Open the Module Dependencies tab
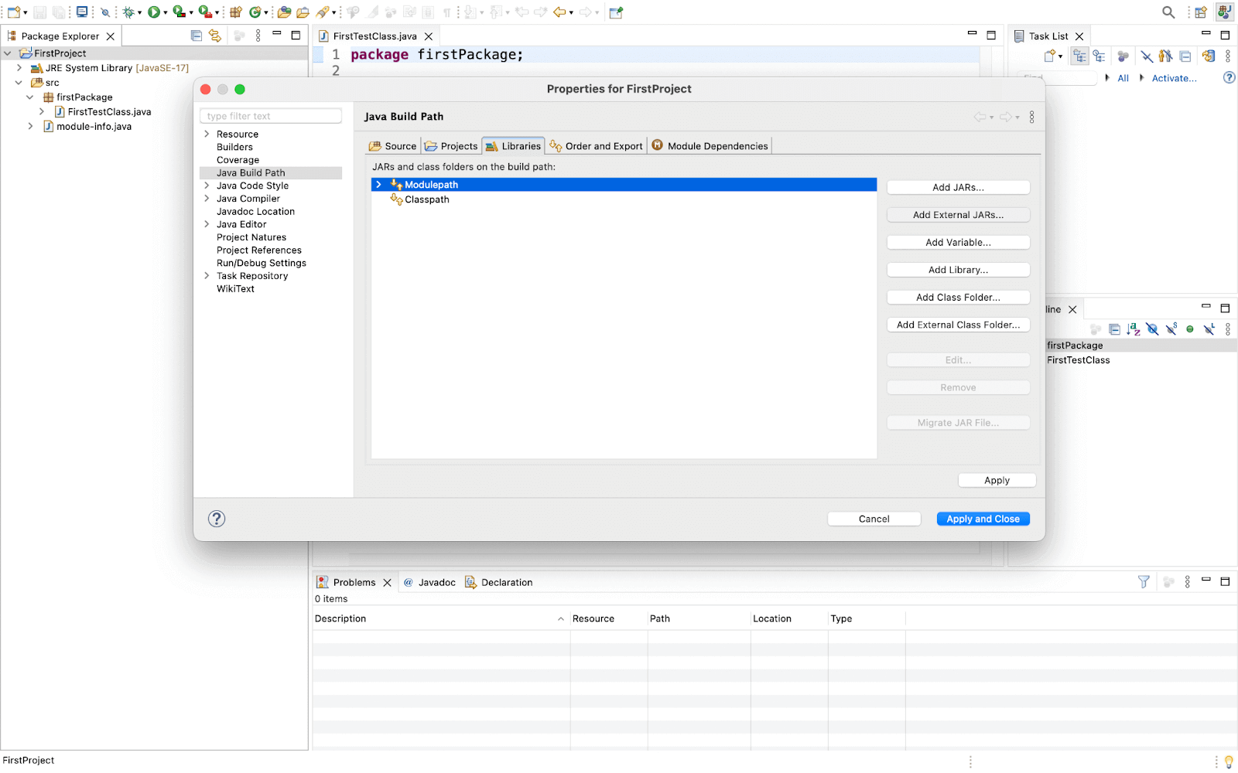1238x773 pixels. click(x=710, y=146)
